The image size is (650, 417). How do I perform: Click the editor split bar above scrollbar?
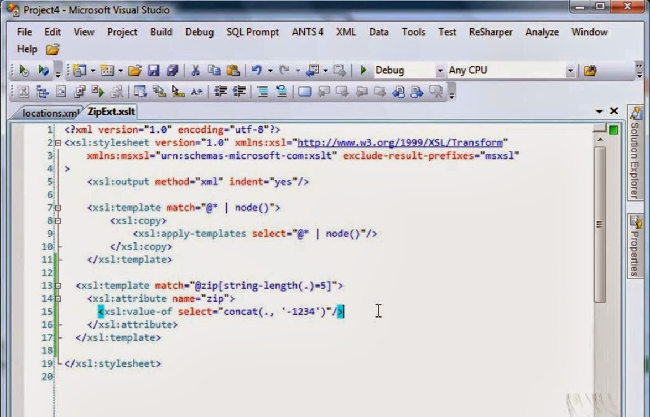coord(600,128)
